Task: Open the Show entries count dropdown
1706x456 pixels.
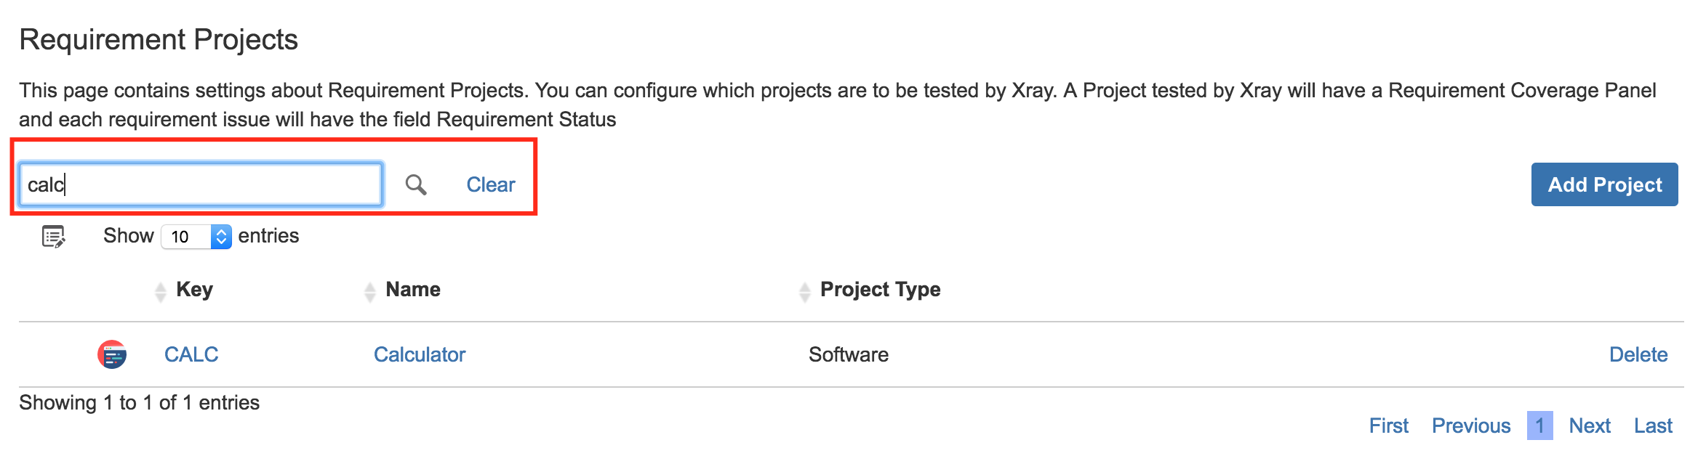Action: pyautogui.click(x=196, y=237)
